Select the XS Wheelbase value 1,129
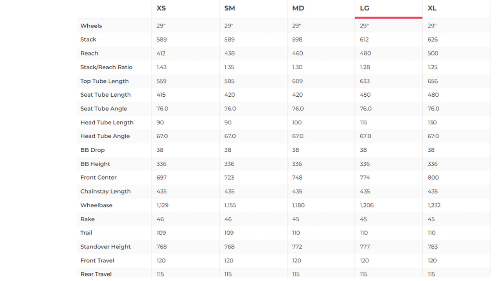Image resolution: width=500 pixels, height=281 pixels. (x=162, y=205)
